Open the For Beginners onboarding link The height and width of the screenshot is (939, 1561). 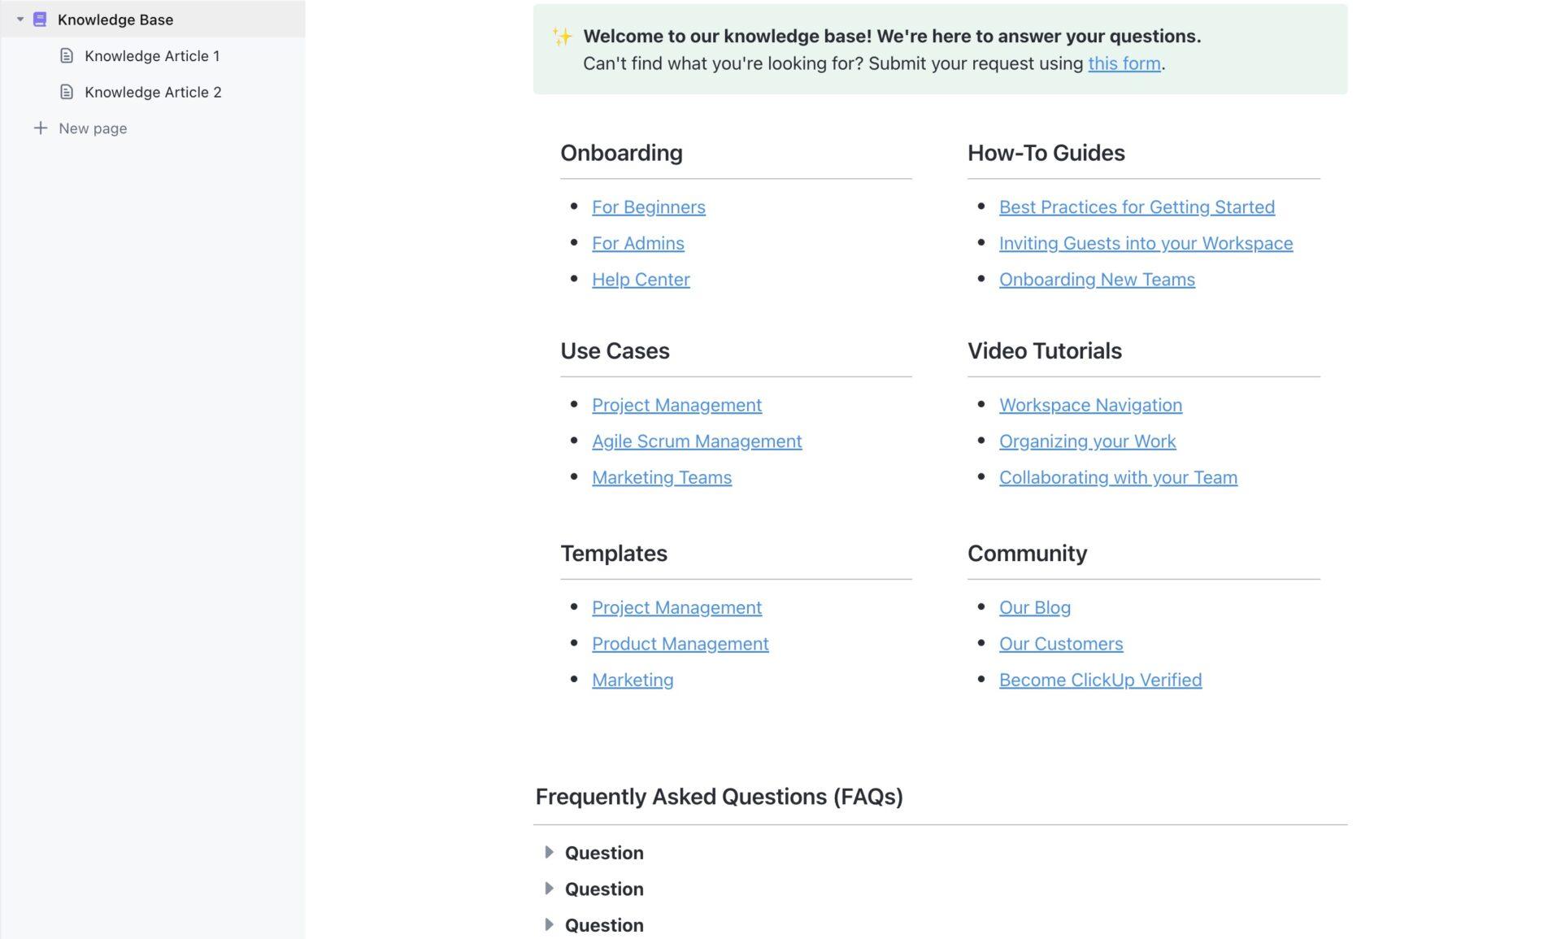648,206
